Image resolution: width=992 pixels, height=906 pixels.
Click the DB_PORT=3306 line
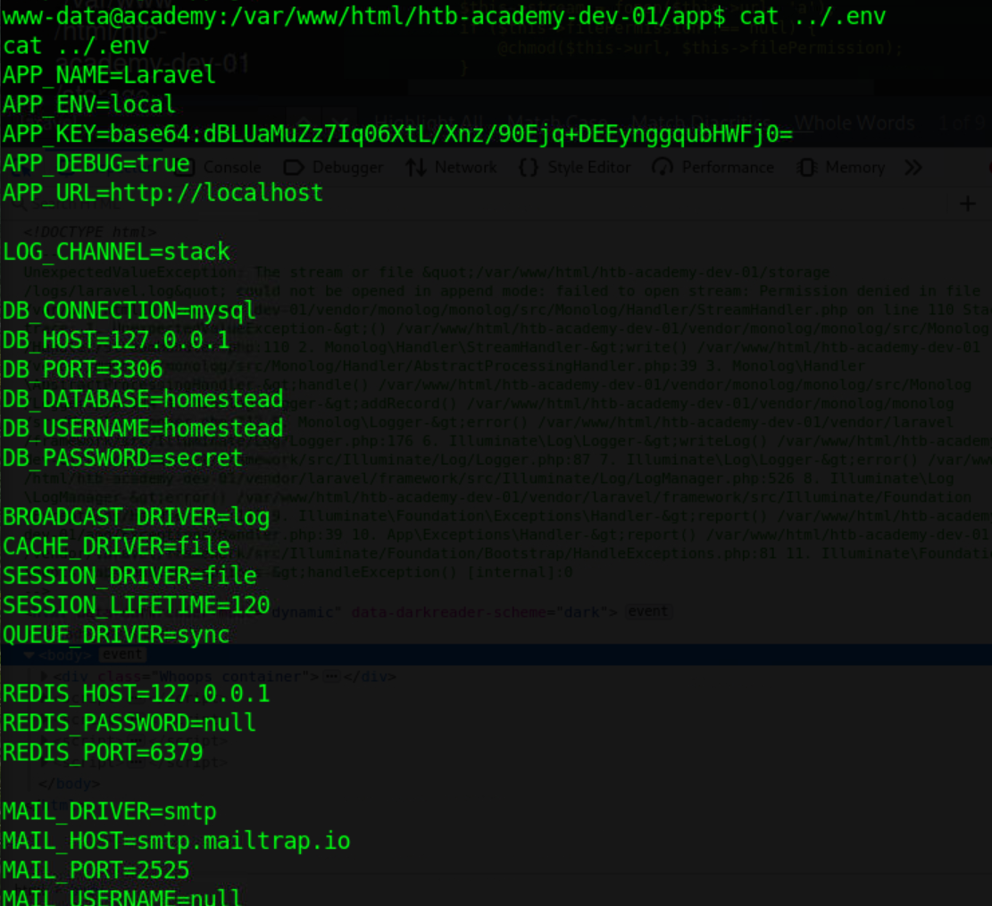tap(83, 370)
